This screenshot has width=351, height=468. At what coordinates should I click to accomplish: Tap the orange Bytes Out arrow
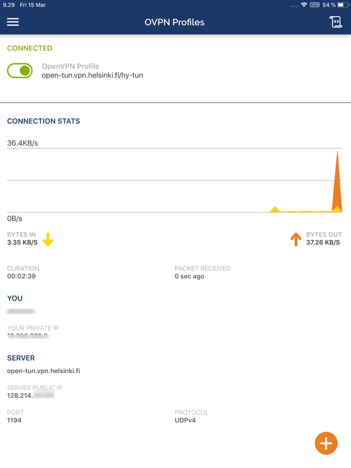296,239
